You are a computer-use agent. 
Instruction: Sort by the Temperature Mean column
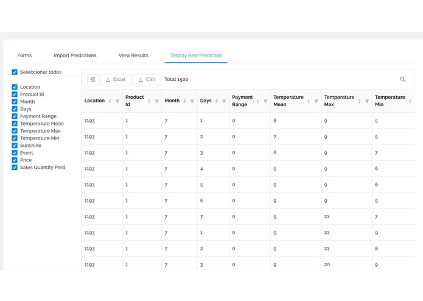pos(309,101)
